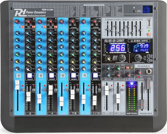
Task: Toggle the orange PHANTOM power button
Action: (x=127, y=68)
